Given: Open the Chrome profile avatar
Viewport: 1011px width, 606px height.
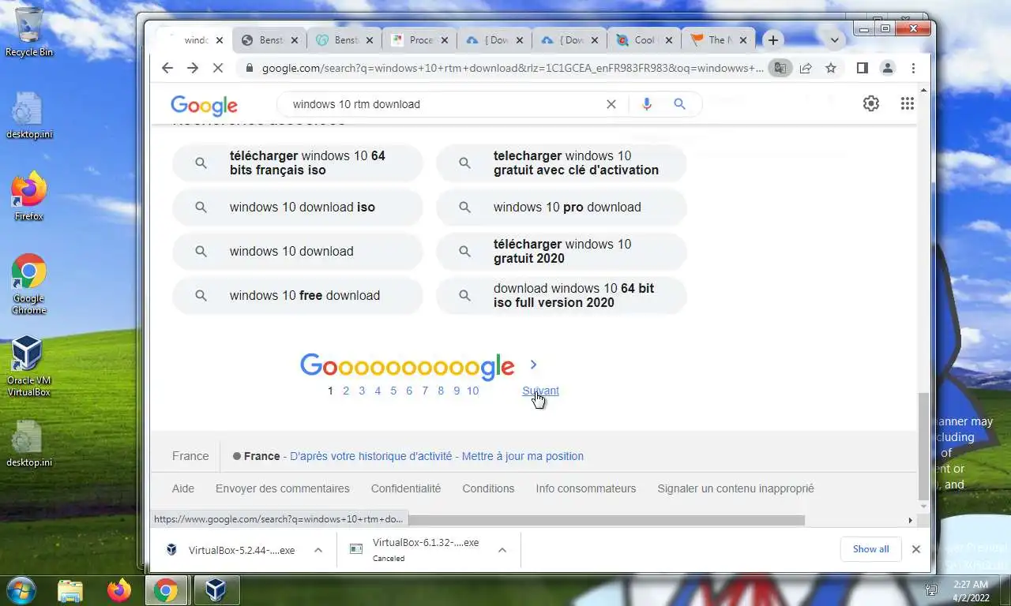Looking at the screenshot, I should pyautogui.click(x=888, y=68).
